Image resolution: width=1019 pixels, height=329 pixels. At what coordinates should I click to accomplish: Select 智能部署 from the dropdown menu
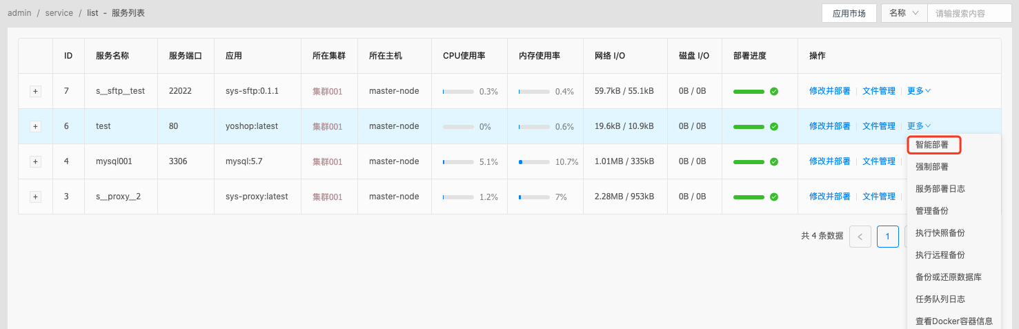tap(932, 145)
